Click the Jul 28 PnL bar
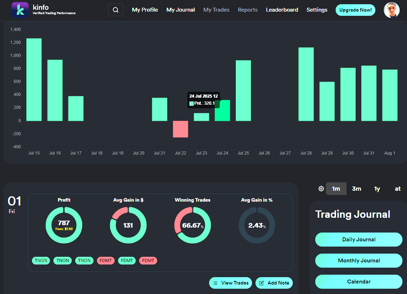The height and width of the screenshot is (294, 407). click(x=306, y=84)
